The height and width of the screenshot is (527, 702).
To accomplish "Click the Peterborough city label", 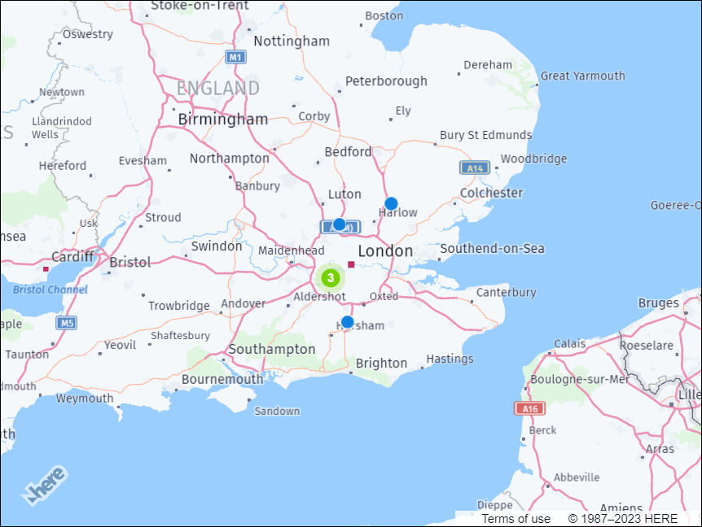I will (386, 81).
